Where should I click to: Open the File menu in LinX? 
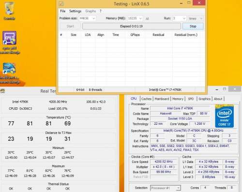(x=63, y=11)
